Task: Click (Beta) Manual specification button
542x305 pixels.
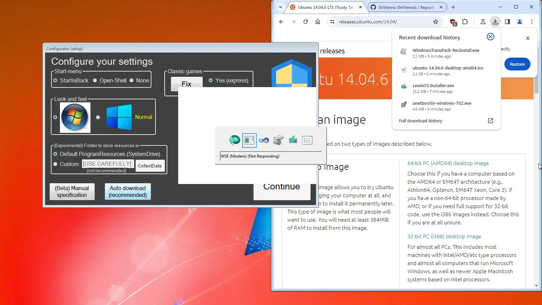Action: (72, 191)
